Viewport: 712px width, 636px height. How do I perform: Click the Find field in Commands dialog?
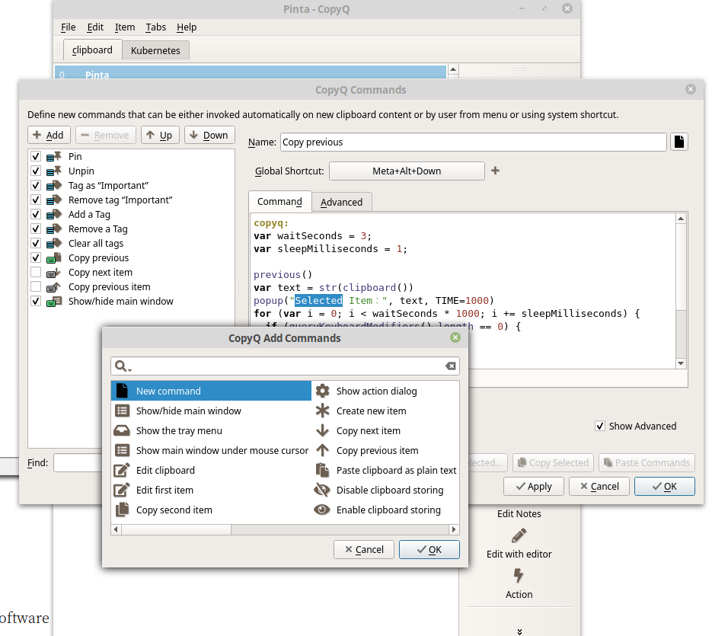point(78,462)
